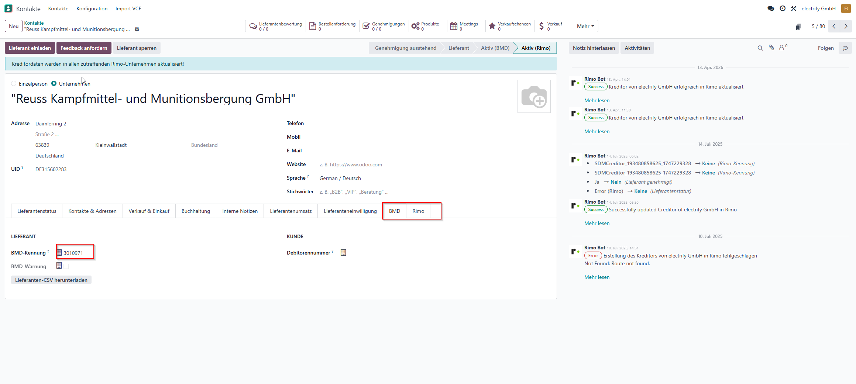Click the chat bubble icon beside Folgen
The height and width of the screenshot is (384, 856).
845,48
